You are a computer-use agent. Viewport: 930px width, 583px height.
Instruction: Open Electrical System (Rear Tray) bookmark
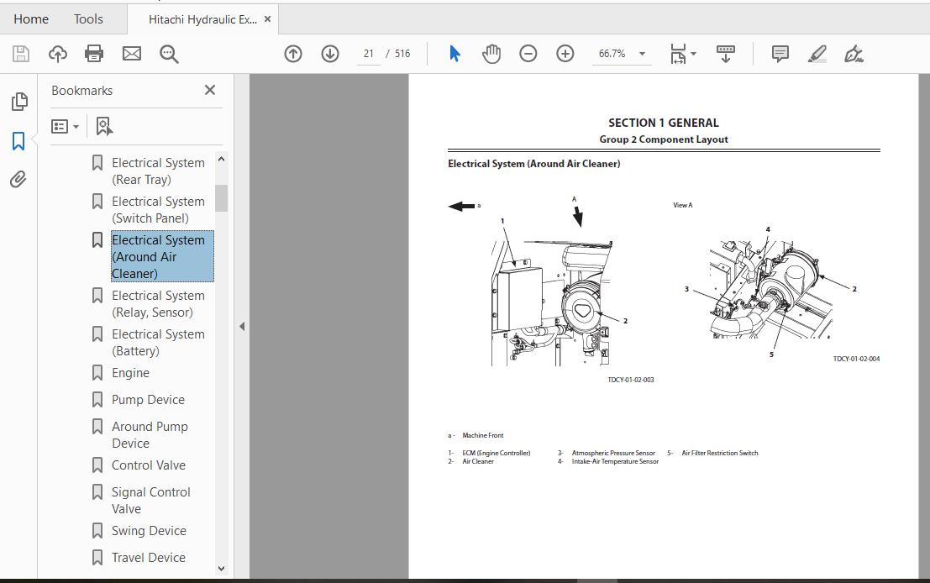coord(158,171)
